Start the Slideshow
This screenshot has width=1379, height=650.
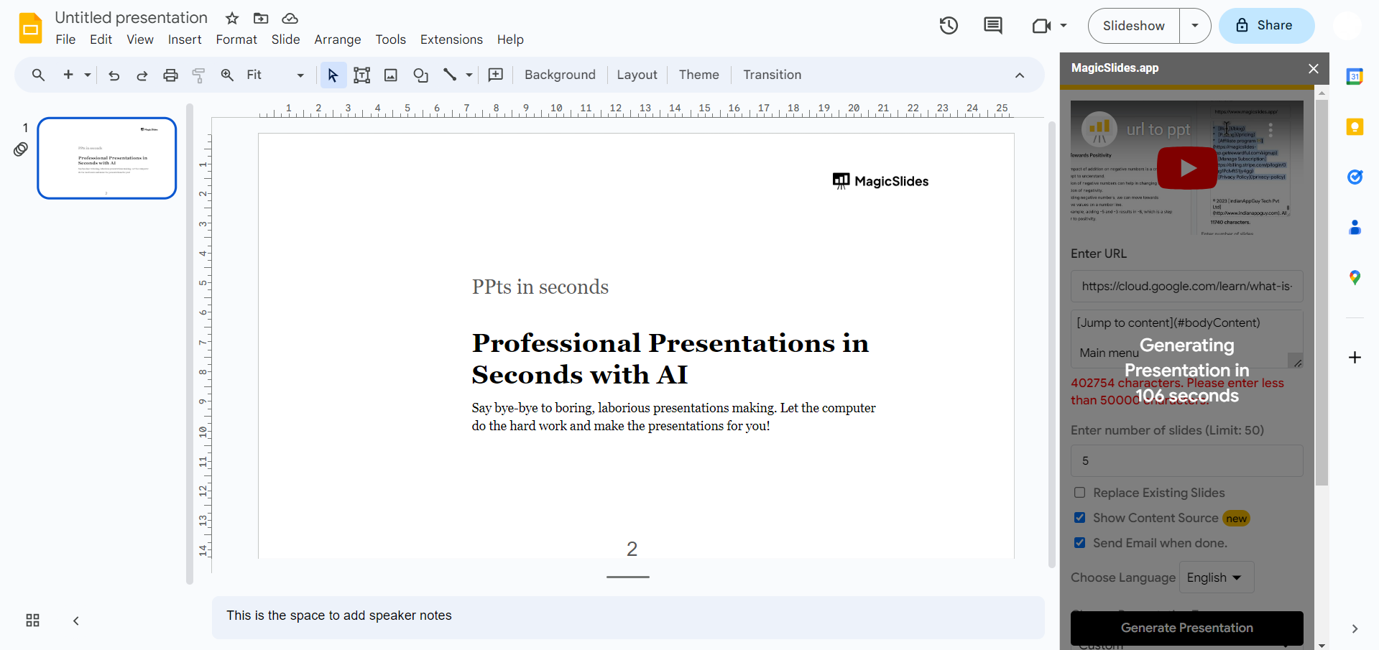(x=1134, y=26)
